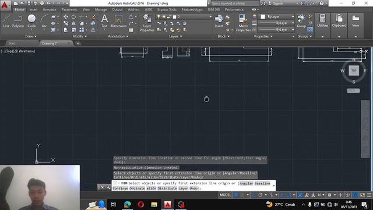Expand the Properties panel
Screen dimensions: 373x210
[x=263, y=36]
